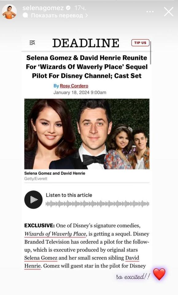Play the Listen to this article audio

click(x=34, y=200)
